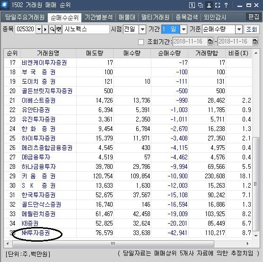Select broker row 메릴린치증권
Image resolution: width=263 pixels, height=262 pixels.
click(x=128, y=214)
